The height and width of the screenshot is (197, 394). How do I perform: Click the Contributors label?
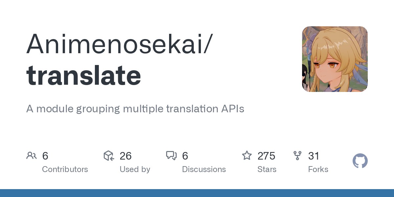coord(65,169)
